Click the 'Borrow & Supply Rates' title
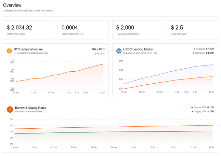 [x=31, y=108]
